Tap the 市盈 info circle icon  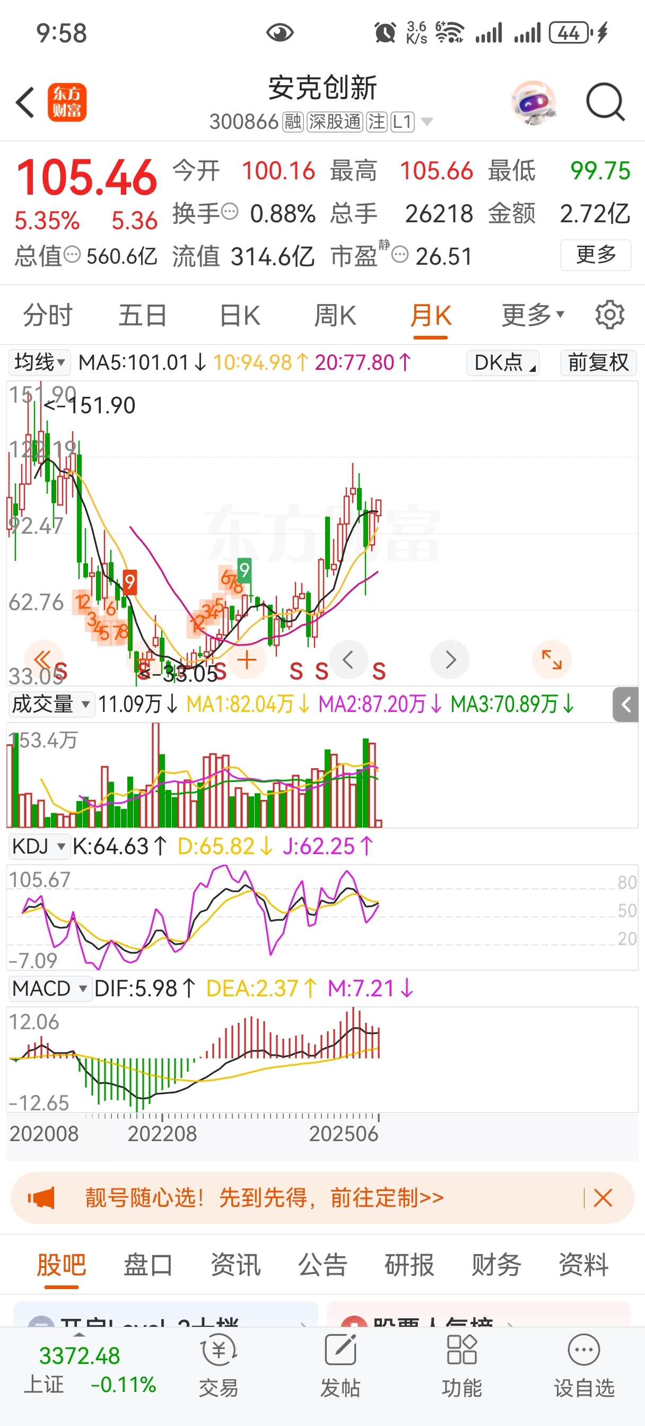(400, 255)
